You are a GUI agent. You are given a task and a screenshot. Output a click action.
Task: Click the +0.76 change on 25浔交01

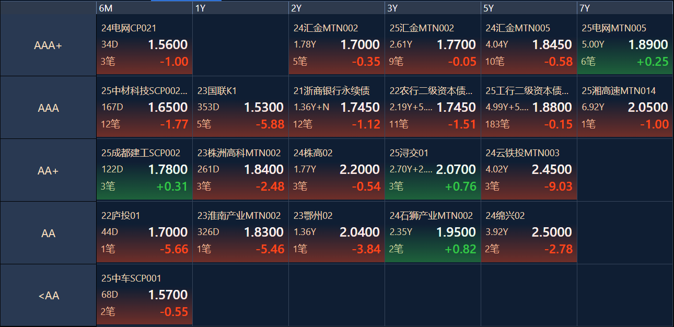(x=460, y=186)
